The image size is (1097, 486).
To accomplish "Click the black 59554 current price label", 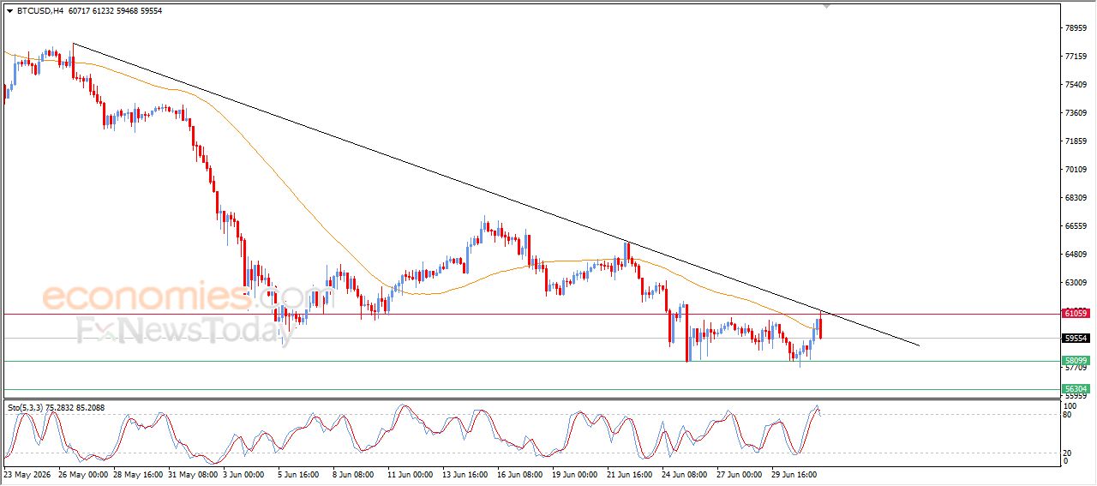I will (1076, 338).
